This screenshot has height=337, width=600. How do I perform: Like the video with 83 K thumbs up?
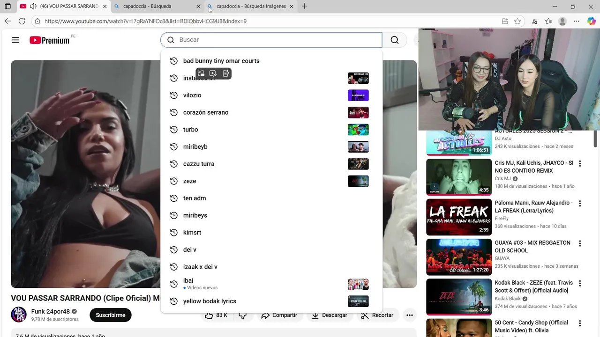coord(216,315)
